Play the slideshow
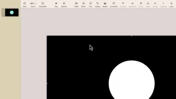The width and height of the screenshot is (176, 99). click(x=56, y=5)
